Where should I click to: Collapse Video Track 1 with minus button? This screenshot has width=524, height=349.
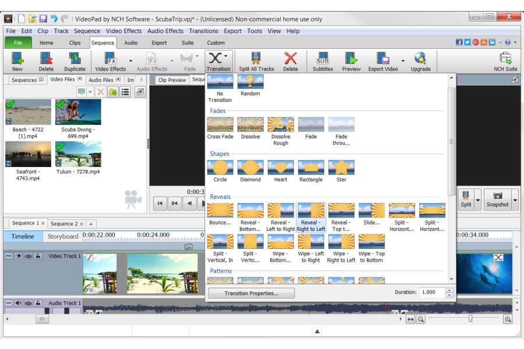pos(9,256)
